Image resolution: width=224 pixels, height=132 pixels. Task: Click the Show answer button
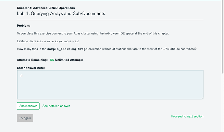click(28, 106)
